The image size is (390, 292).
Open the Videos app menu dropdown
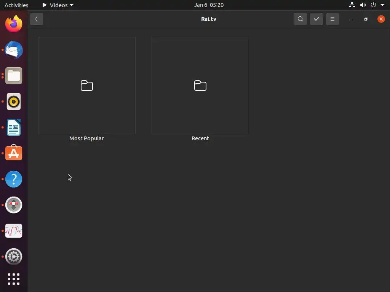58,5
